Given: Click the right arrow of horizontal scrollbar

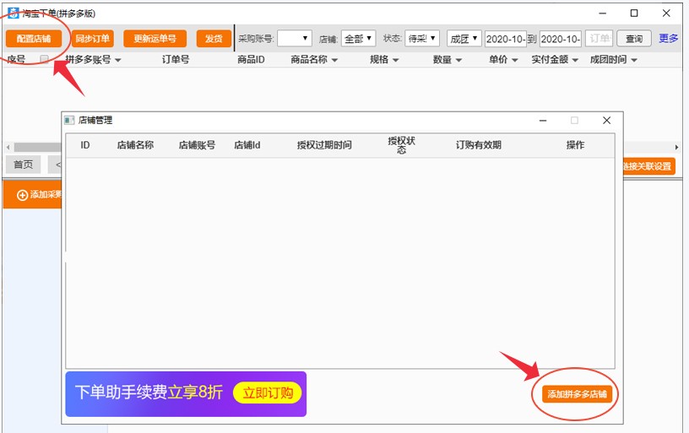Looking at the screenshot, I should 676,147.
